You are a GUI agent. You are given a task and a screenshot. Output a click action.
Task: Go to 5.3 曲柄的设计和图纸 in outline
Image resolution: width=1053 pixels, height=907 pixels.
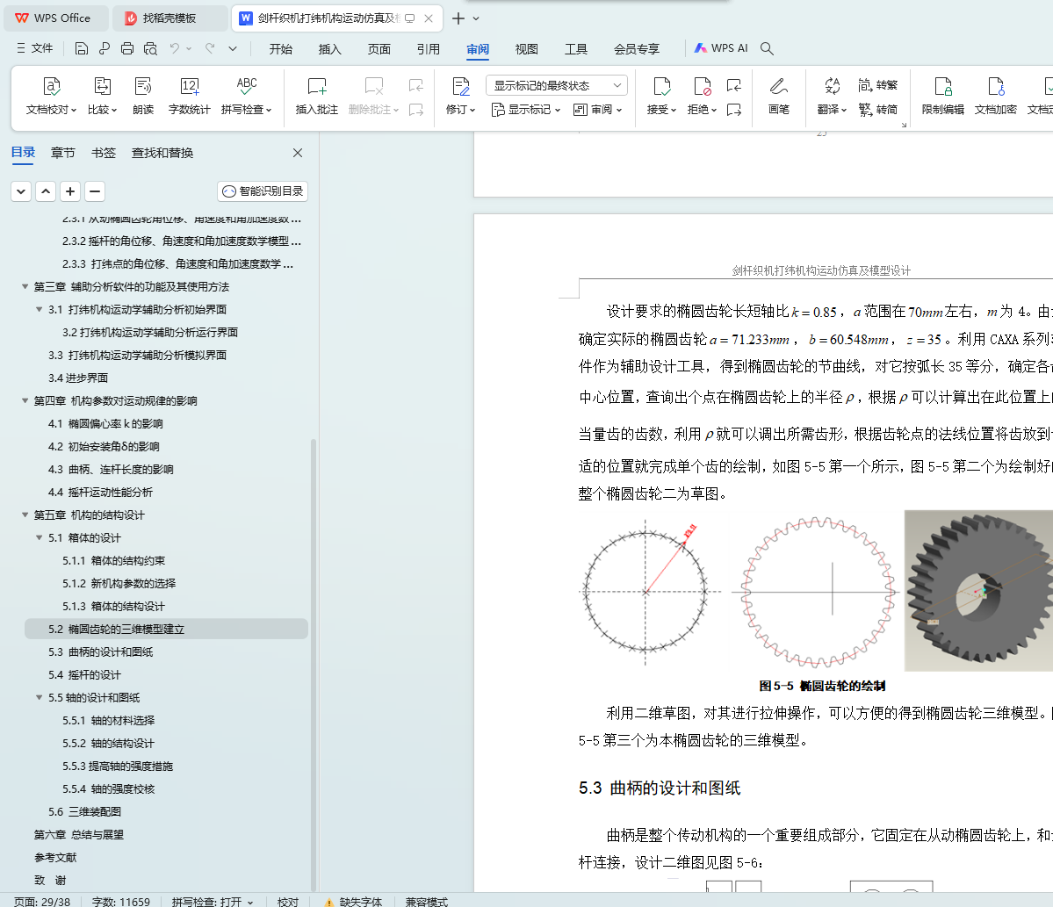(x=101, y=651)
